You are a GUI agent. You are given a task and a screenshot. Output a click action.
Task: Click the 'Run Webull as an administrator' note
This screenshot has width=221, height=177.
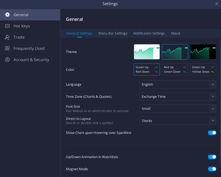[x=97, y=111]
